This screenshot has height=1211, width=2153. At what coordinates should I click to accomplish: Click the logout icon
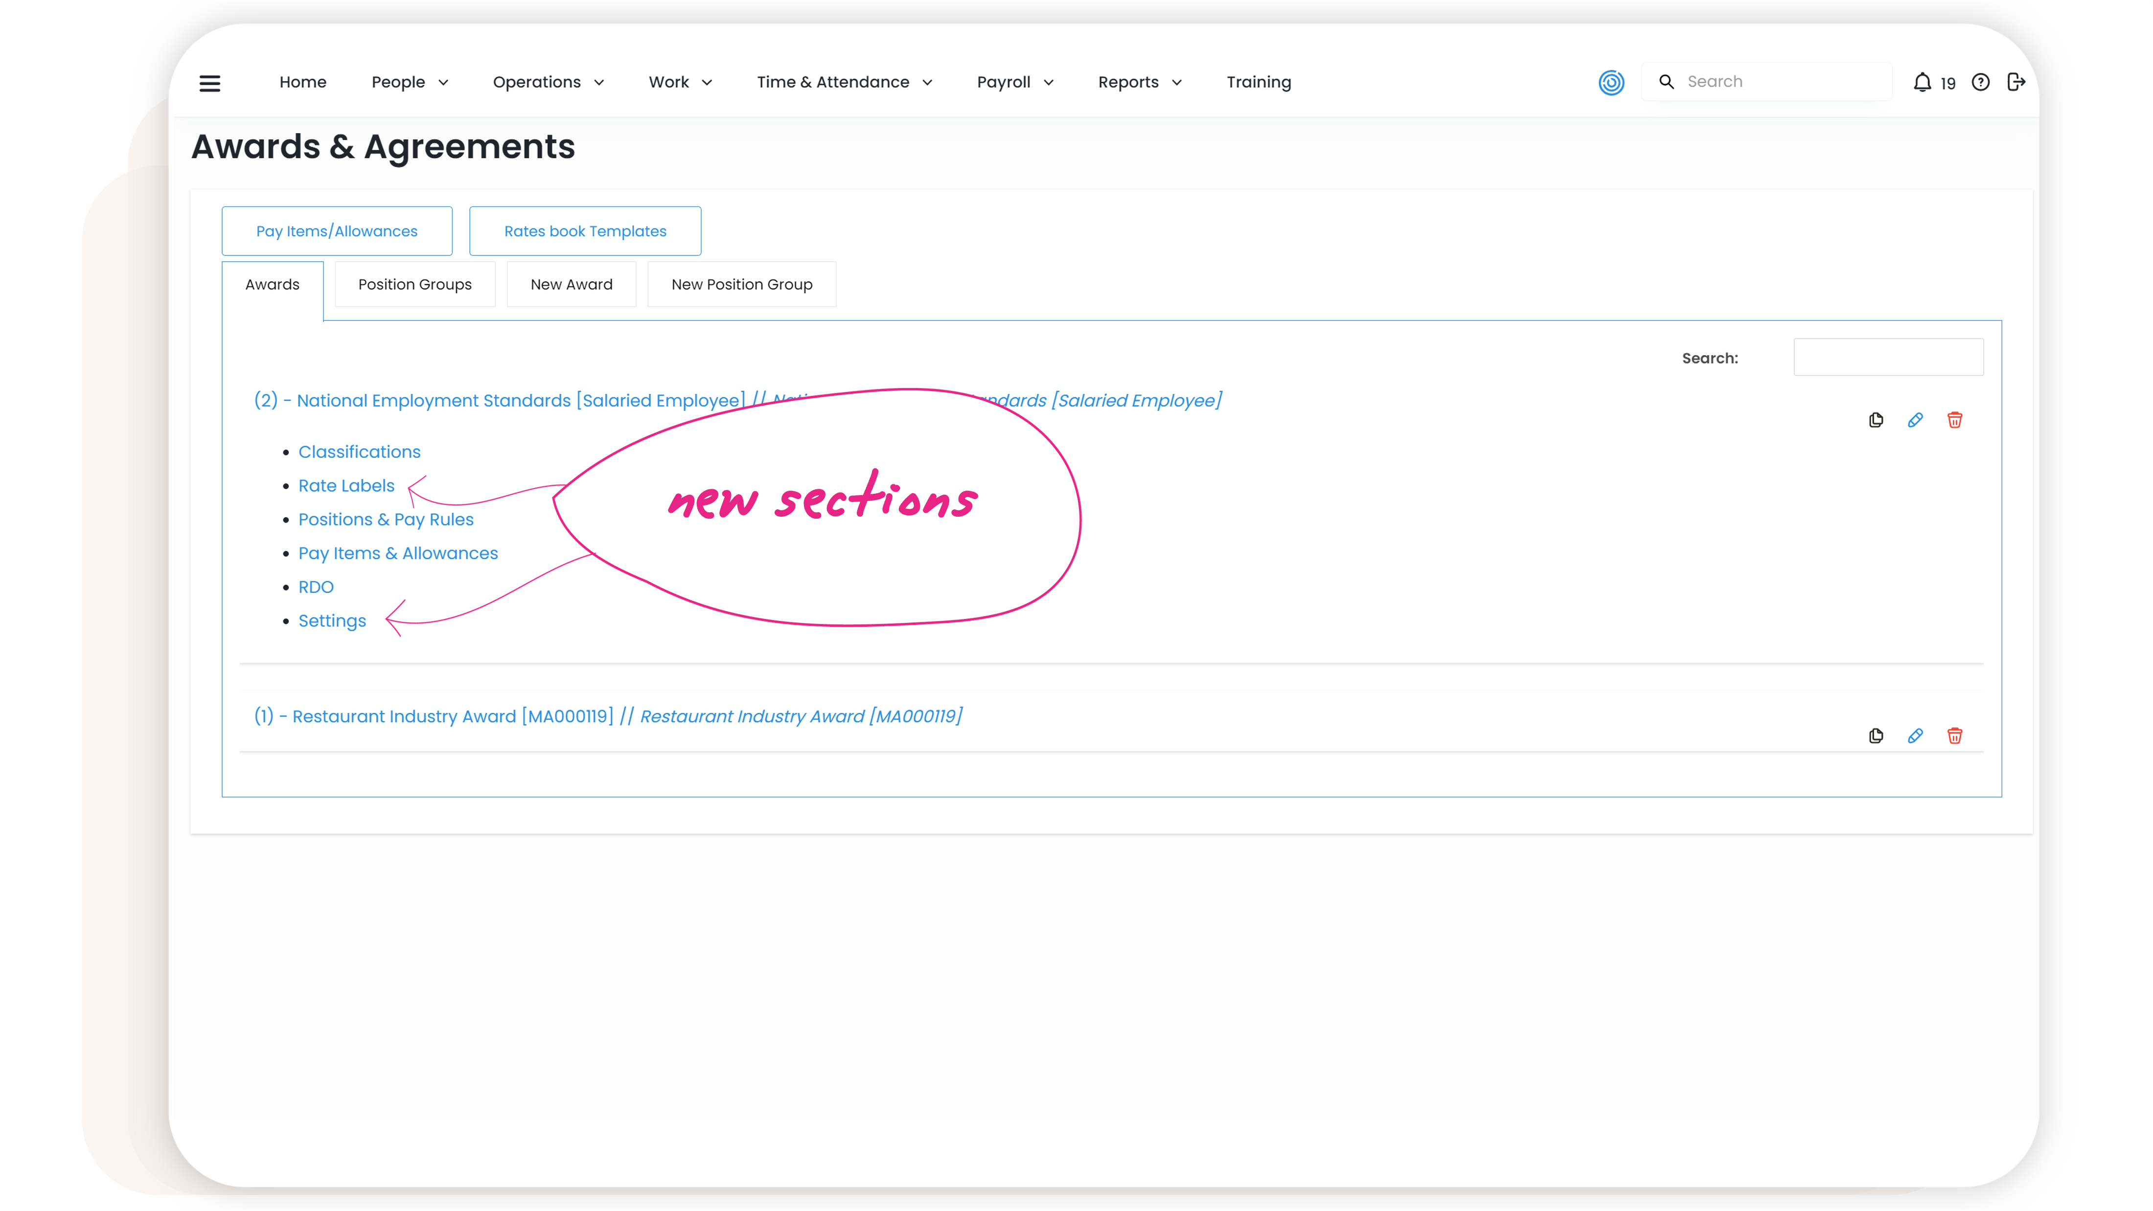(x=2015, y=82)
